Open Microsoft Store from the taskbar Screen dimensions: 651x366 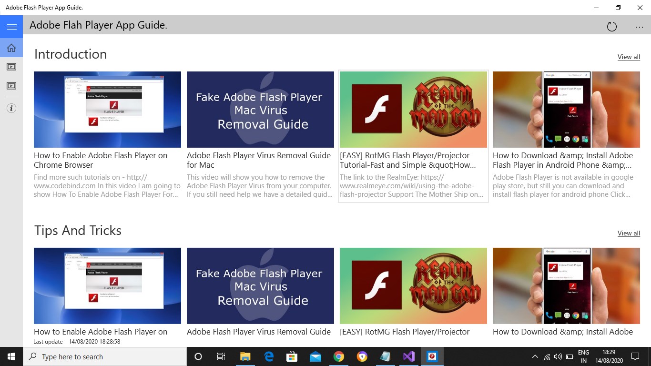point(292,356)
